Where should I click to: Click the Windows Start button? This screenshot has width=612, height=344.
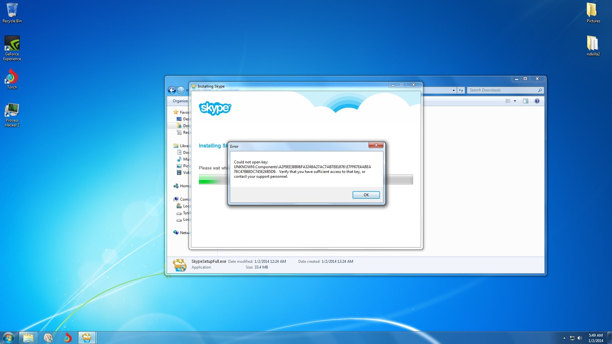(9, 338)
